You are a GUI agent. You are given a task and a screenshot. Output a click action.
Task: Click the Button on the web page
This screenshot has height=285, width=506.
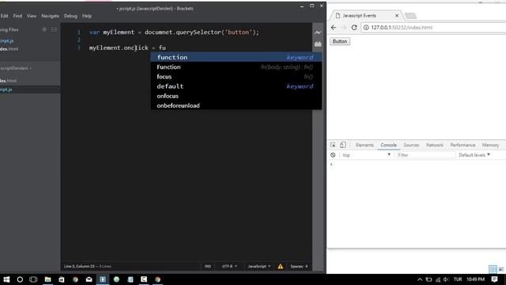340,41
